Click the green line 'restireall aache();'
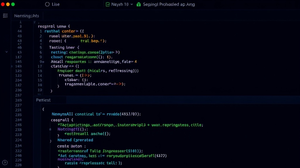The height and width of the screenshot is (168, 300). tap(87, 134)
